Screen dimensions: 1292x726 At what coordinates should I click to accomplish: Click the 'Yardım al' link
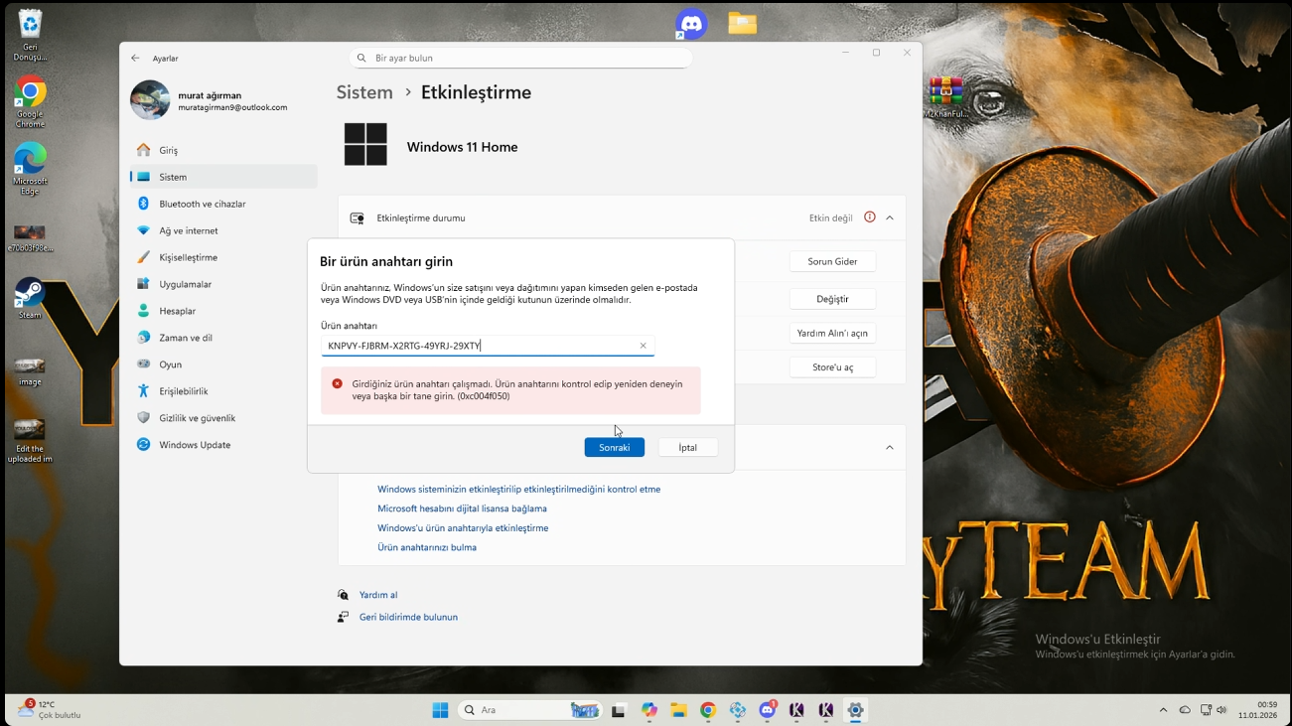coord(378,595)
